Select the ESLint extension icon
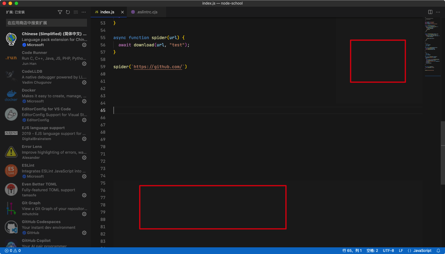This screenshot has height=254, width=445. [11, 171]
